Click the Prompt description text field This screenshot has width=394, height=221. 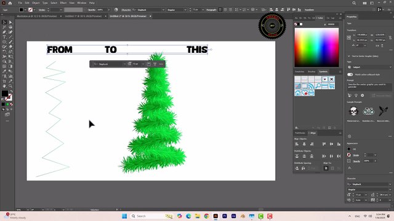[369, 87]
